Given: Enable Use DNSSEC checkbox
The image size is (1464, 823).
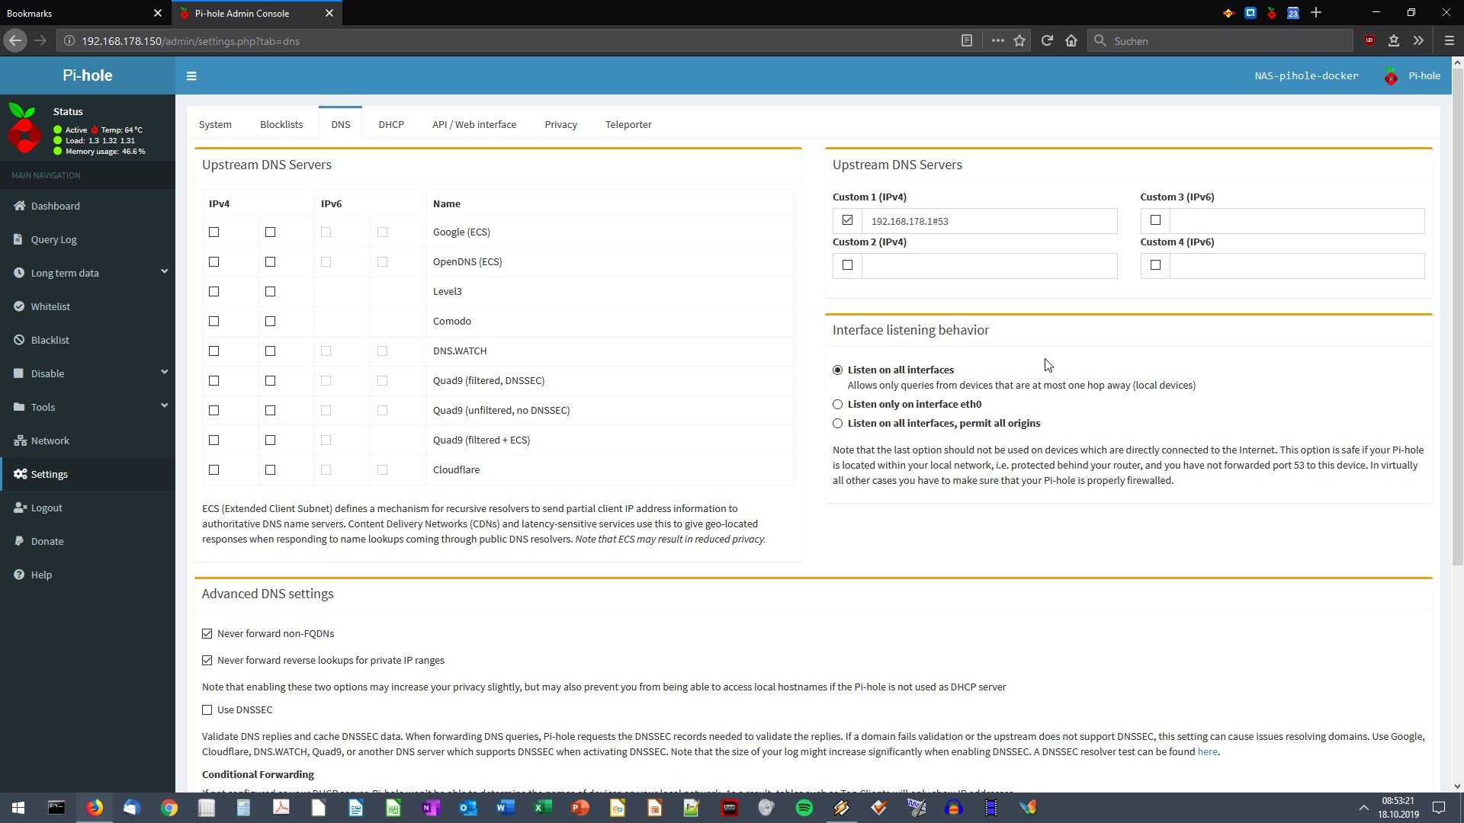Looking at the screenshot, I should [207, 710].
